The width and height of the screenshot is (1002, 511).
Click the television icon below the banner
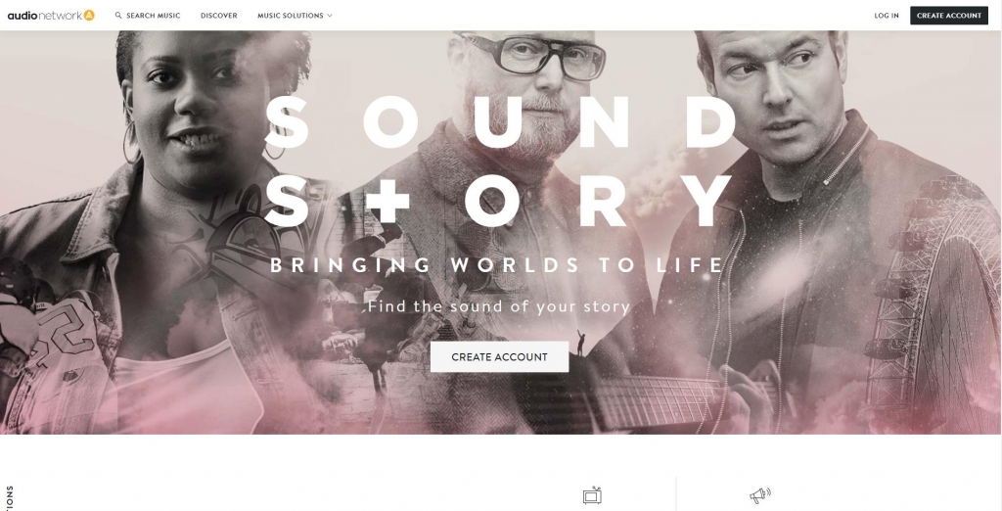coord(592,495)
